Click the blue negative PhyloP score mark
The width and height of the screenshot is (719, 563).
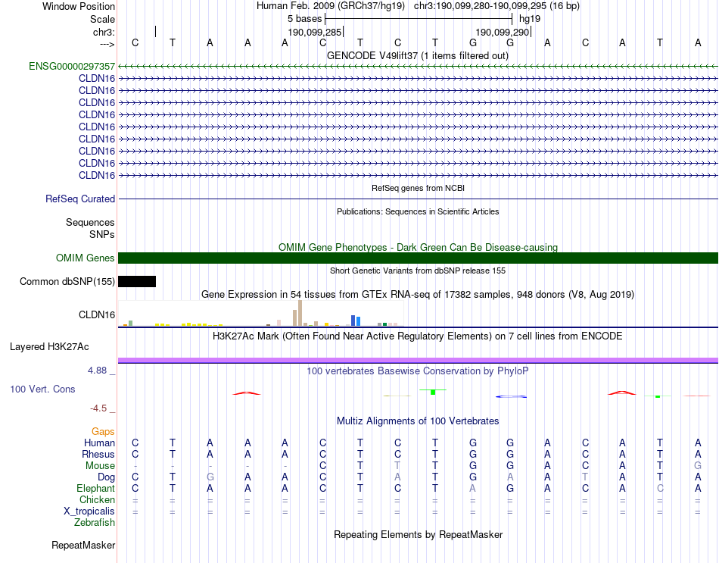(511, 397)
